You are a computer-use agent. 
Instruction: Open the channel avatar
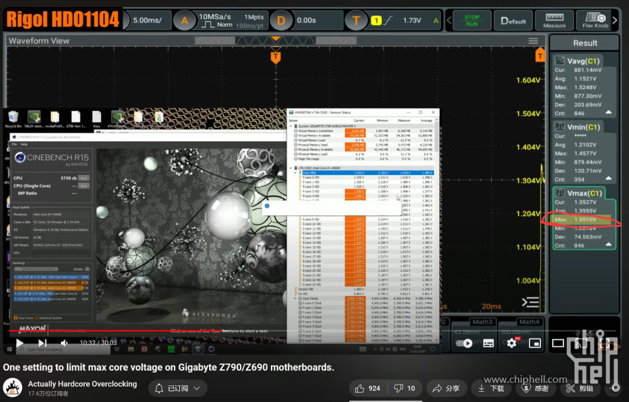tap(13, 387)
